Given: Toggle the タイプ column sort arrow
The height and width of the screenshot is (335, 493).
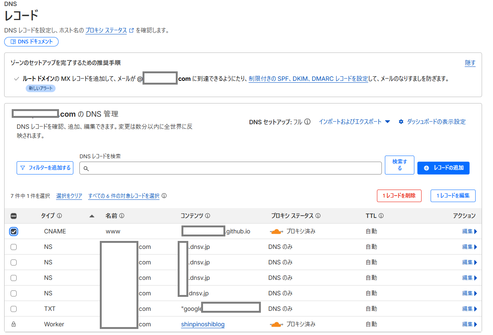Looking at the screenshot, I should pos(91,216).
